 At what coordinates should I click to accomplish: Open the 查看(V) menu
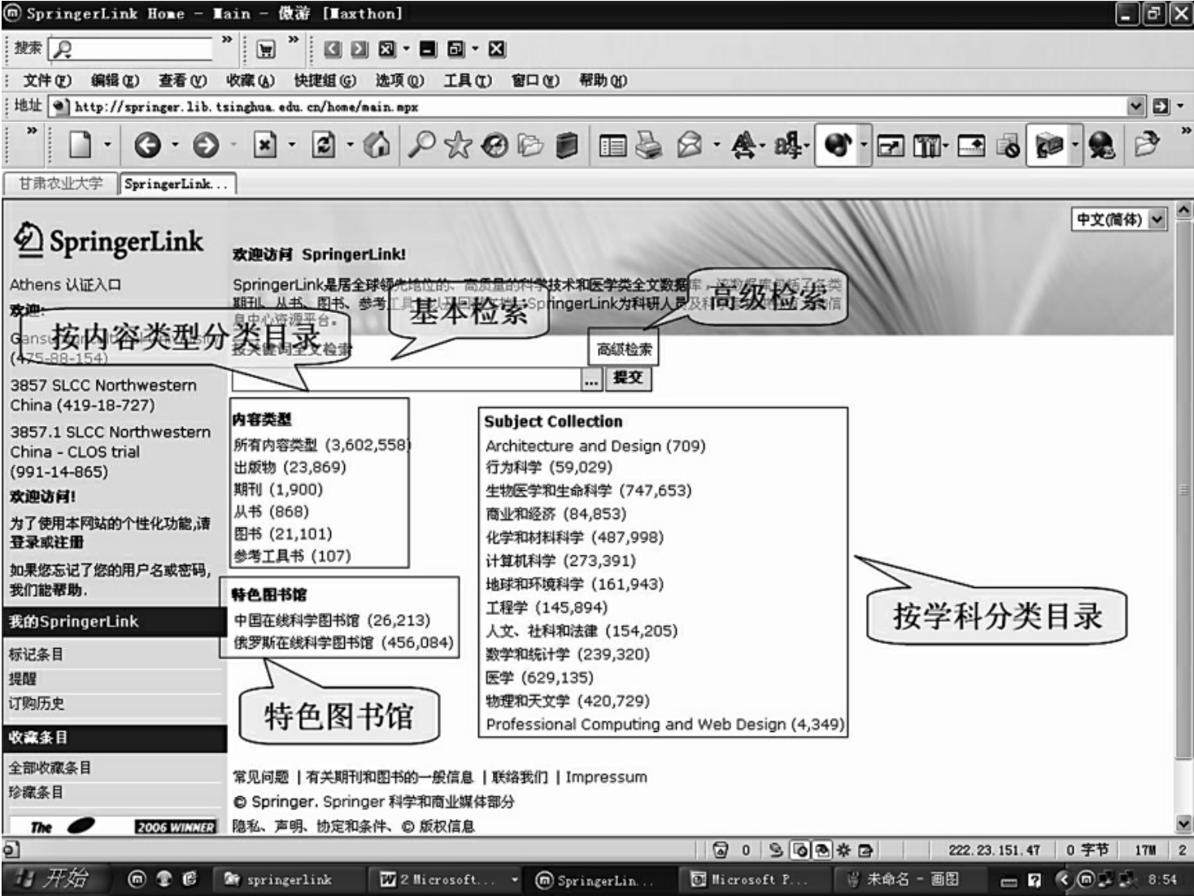182,80
